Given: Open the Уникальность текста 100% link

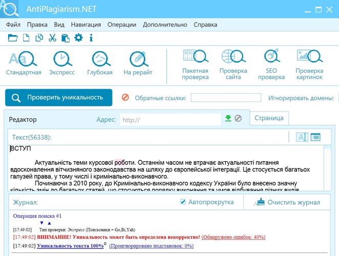Looking at the screenshot, I should [70, 246].
